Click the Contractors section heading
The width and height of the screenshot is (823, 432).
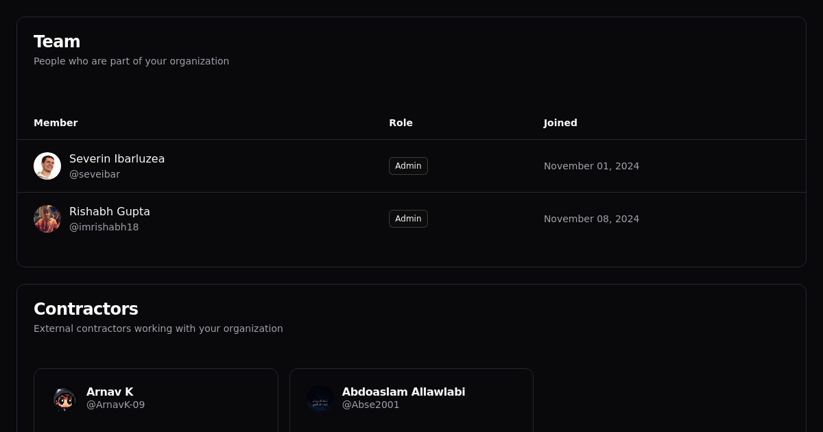click(86, 309)
